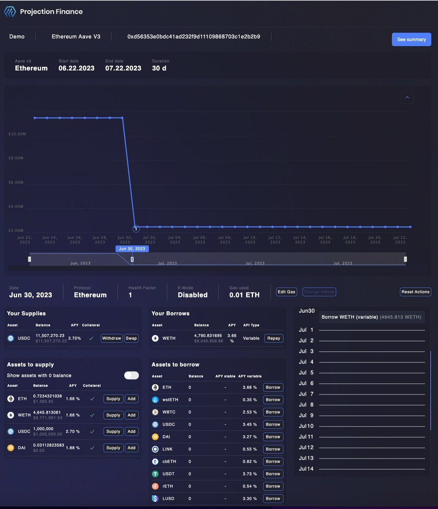The image size is (438, 509).
Task: Click the DAI icon in Assets to supply
Action: 11,448
